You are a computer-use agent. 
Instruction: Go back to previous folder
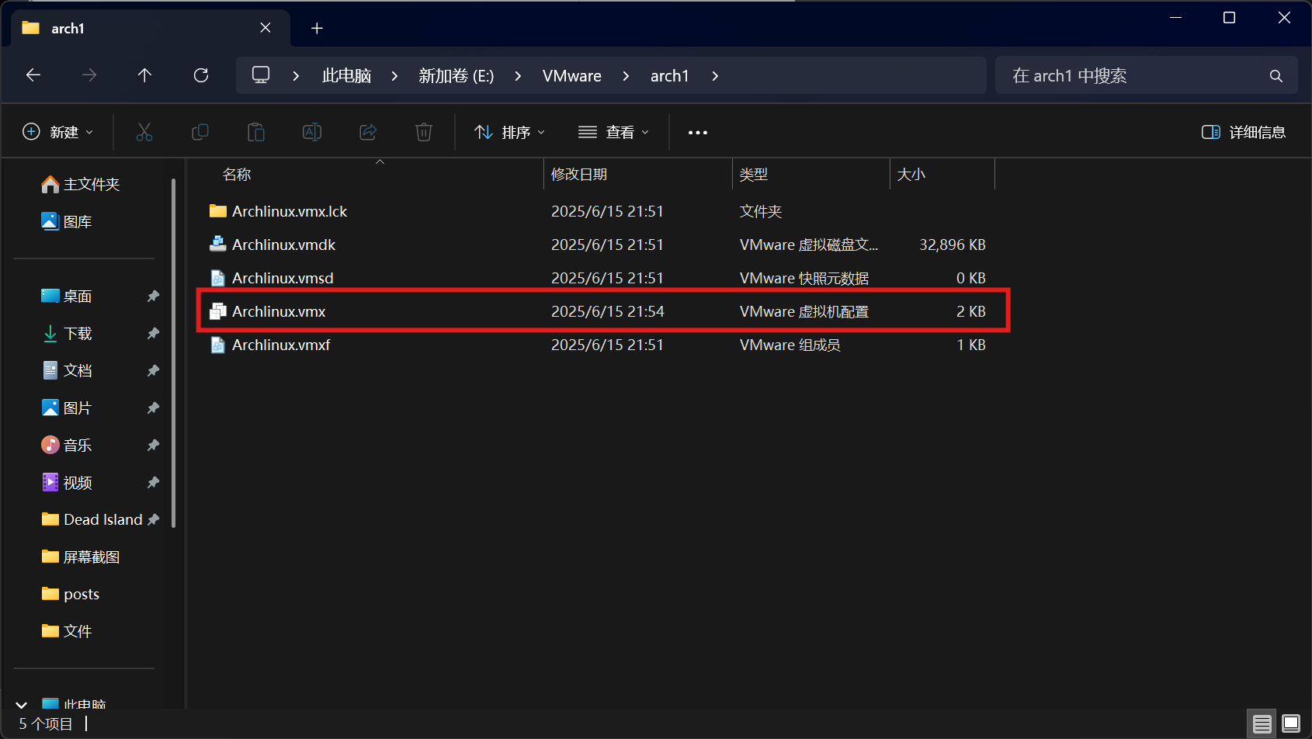(x=33, y=75)
